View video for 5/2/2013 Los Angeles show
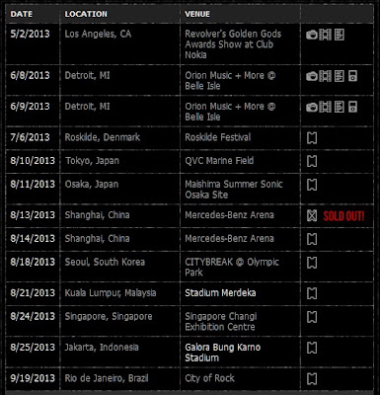Screen dimensions: 380x395 325,35
